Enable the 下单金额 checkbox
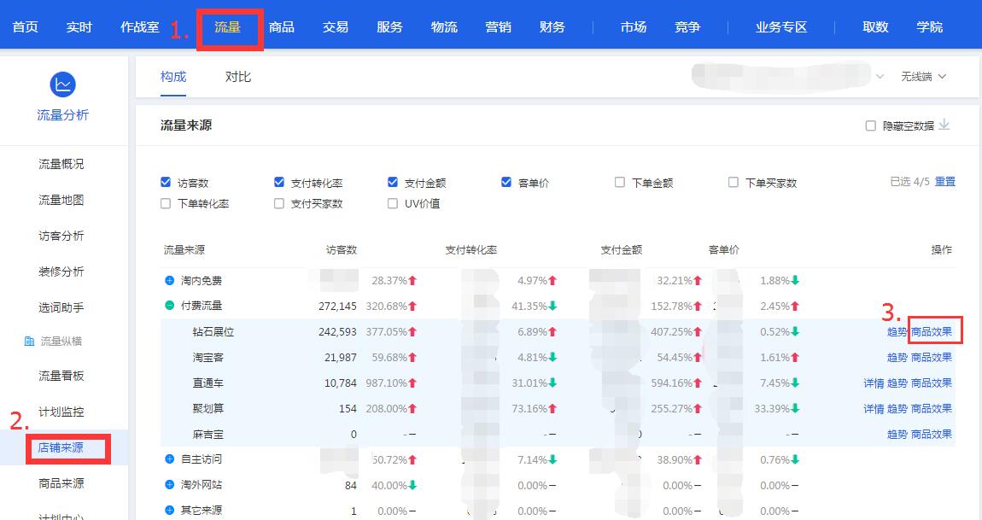This screenshot has height=520, width=982. click(x=620, y=182)
